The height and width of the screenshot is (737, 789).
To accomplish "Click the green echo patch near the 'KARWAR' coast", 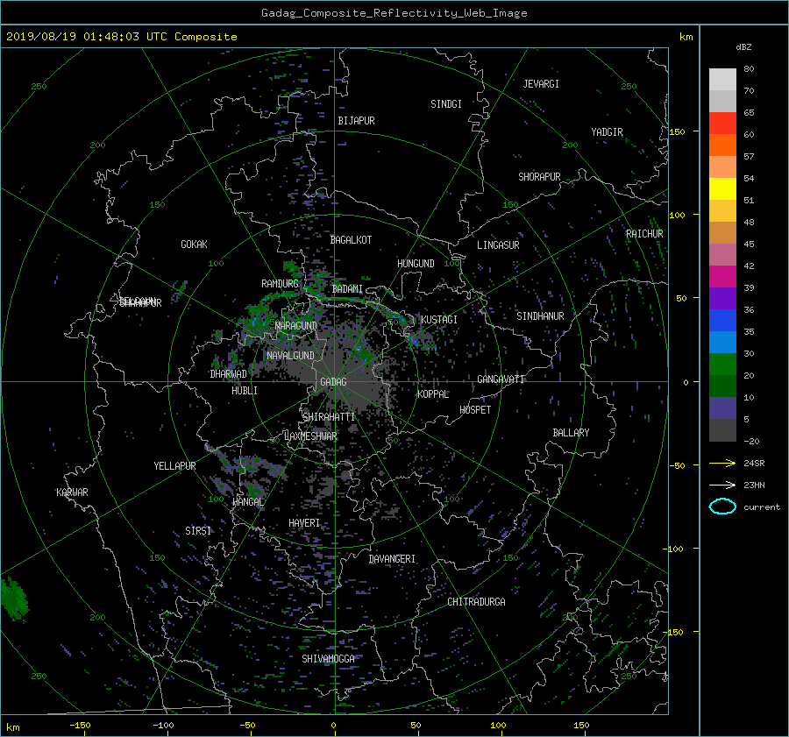I will coord(13,599).
